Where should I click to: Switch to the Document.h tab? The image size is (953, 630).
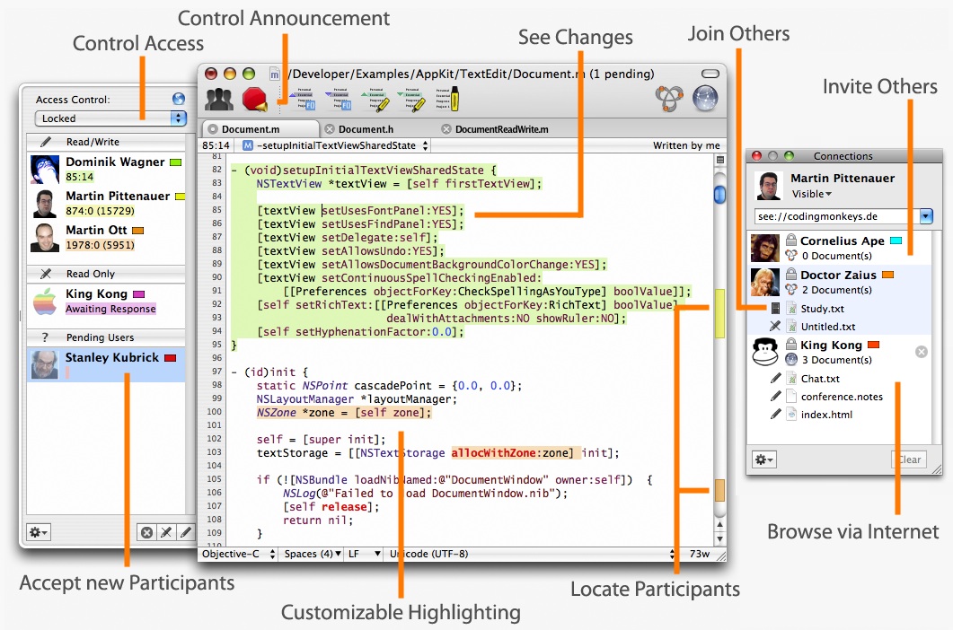[366, 129]
